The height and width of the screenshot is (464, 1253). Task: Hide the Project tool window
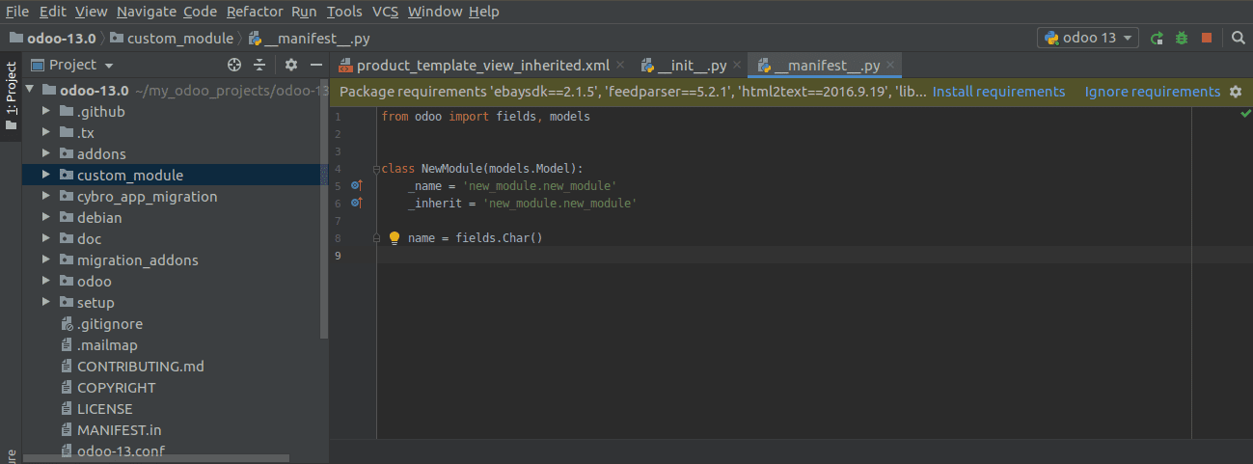click(x=317, y=65)
